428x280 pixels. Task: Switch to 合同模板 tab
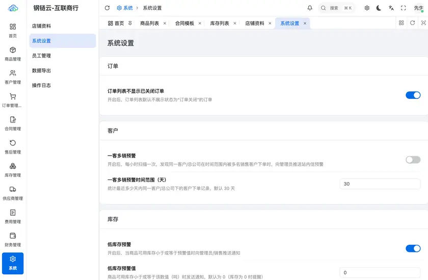point(184,23)
